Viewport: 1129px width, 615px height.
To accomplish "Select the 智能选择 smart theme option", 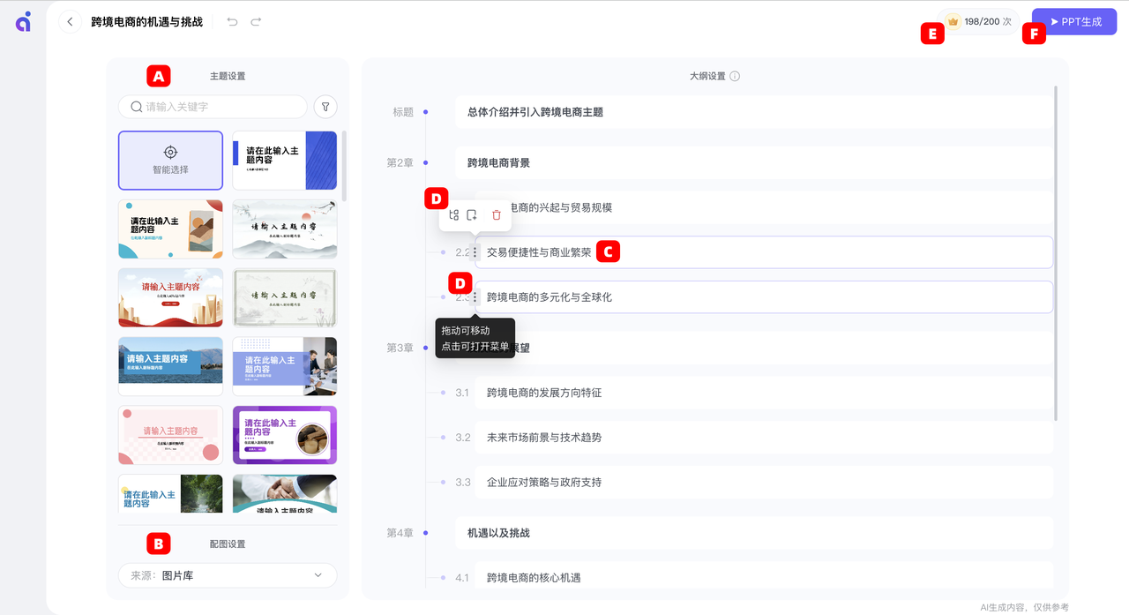I will click(170, 161).
